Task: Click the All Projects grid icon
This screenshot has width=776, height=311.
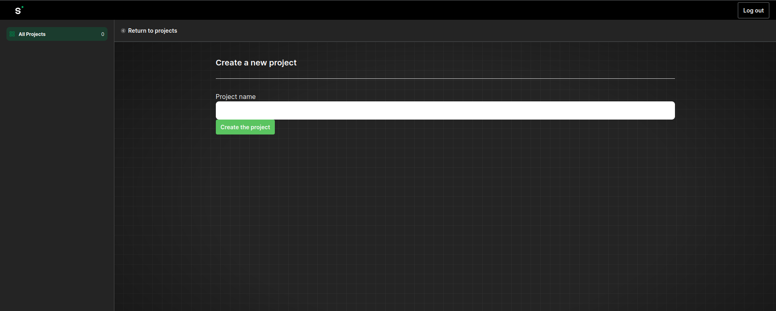Action: [x=12, y=34]
